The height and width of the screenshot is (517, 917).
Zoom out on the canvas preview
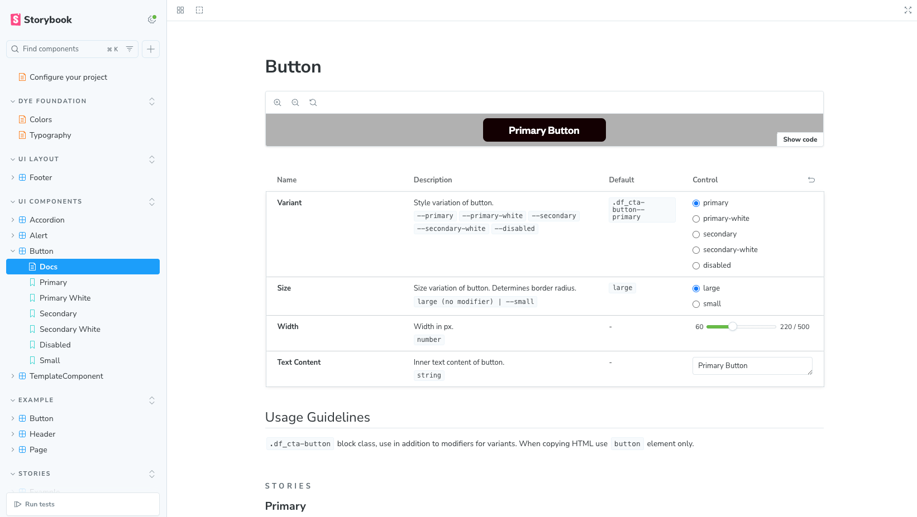[x=295, y=103]
